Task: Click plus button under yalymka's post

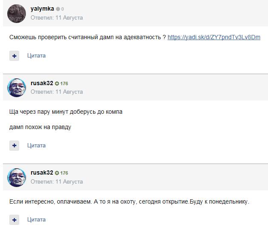Action: (x=14, y=56)
